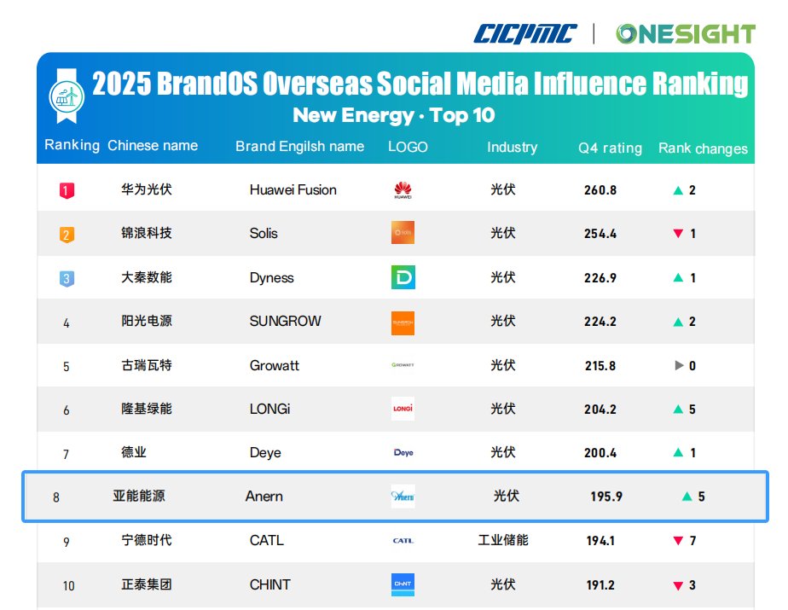Click the Industry column header
788x610 pixels.
[x=512, y=148]
